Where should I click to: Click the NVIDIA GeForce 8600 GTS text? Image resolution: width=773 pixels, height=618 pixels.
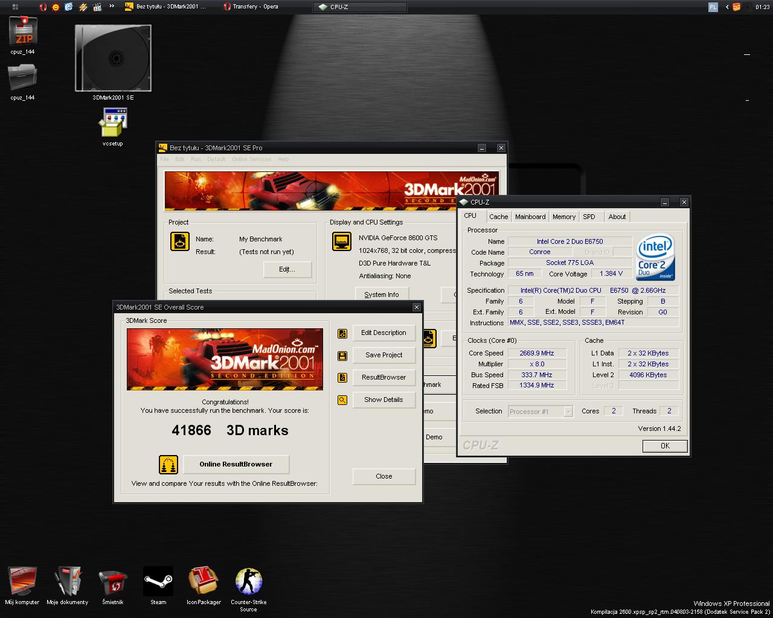pyautogui.click(x=398, y=238)
